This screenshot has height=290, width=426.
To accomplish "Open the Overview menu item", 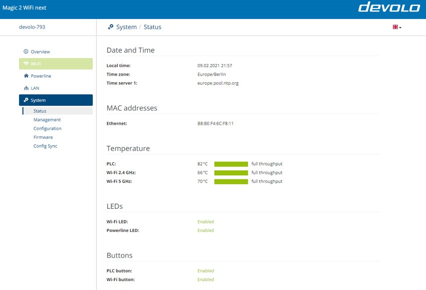I will pos(56,52).
